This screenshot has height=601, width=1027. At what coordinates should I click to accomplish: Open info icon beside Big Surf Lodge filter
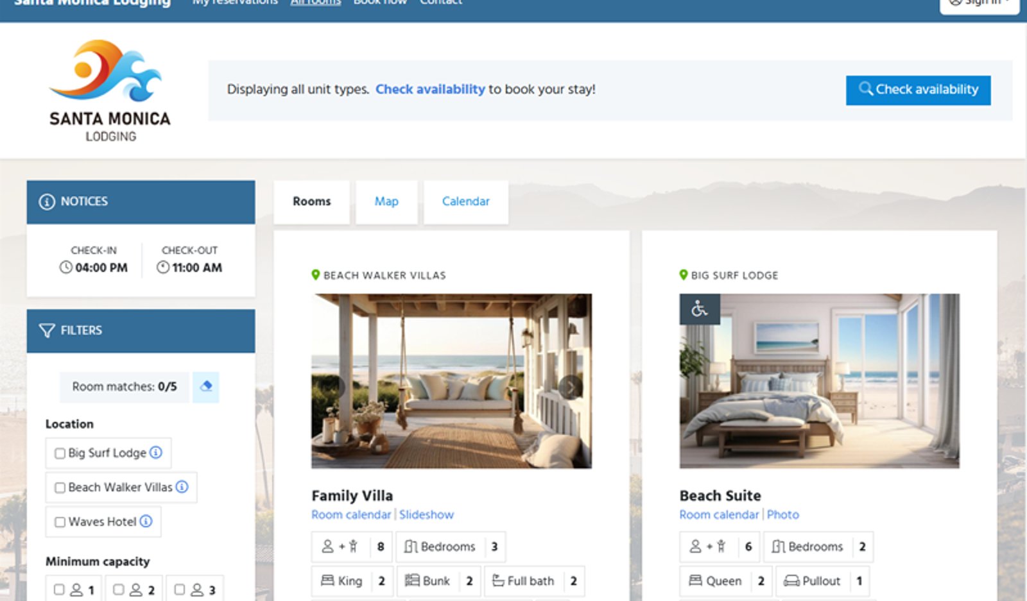pyautogui.click(x=156, y=452)
